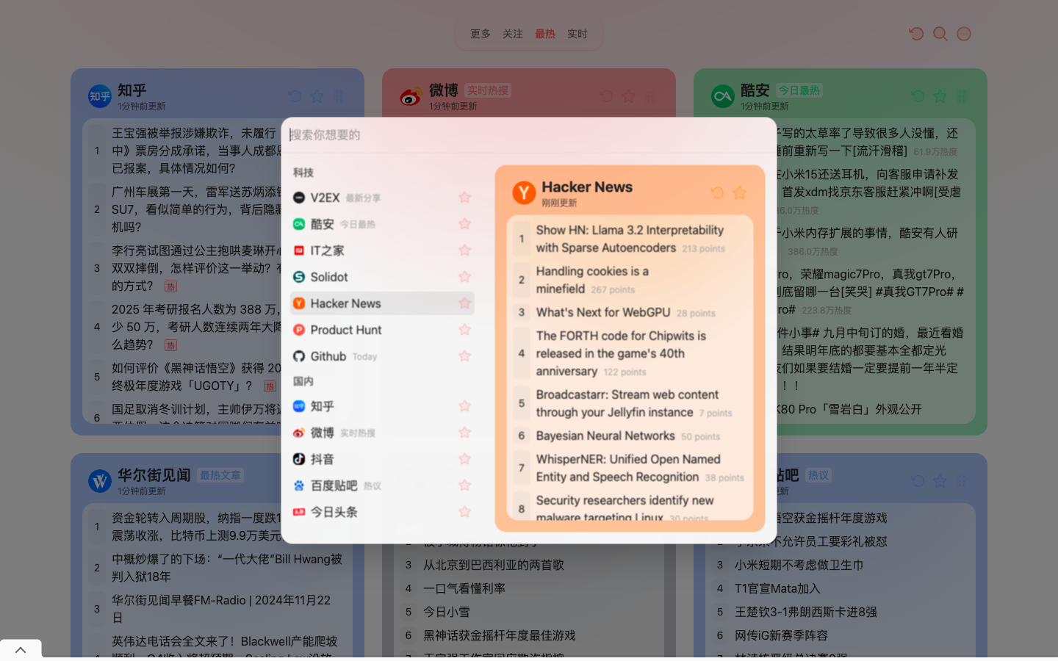The height and width of the screenshot is (661, 1058).
Task: Toggle favorite star for V2EX
Action: click(x=464, y=198)
